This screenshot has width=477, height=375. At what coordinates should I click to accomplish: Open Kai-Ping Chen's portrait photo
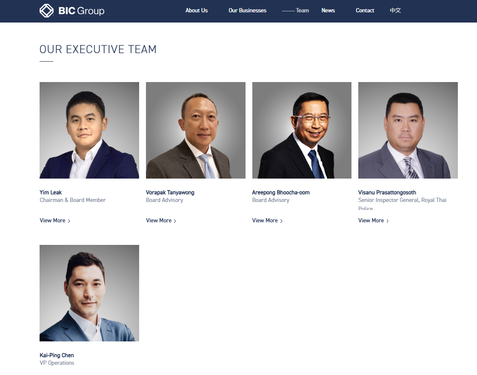(89, 293)
